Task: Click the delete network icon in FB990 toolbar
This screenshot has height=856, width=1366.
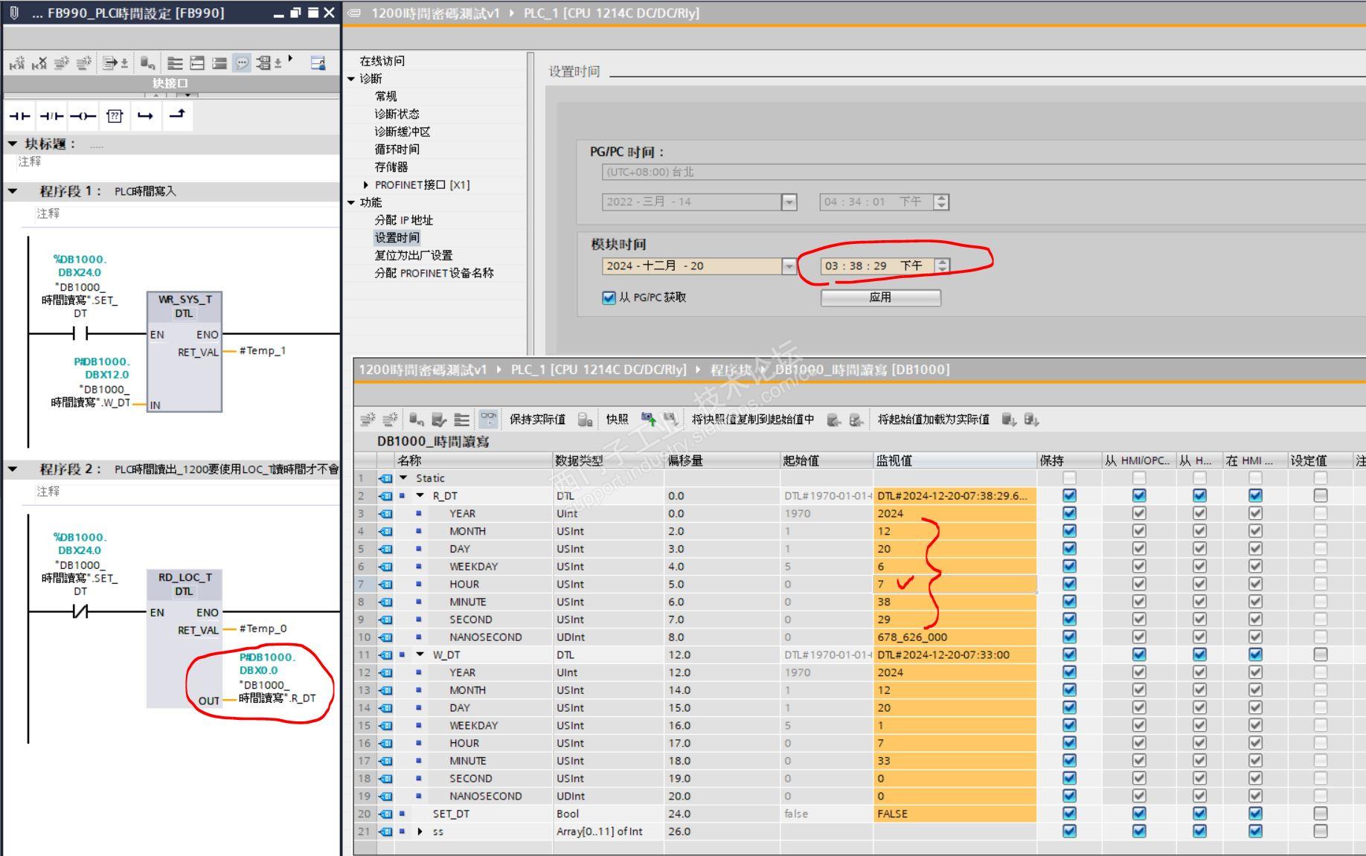Action: click(x=40, y=63)
